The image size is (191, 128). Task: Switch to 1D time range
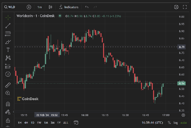click(x=32, y=123)
